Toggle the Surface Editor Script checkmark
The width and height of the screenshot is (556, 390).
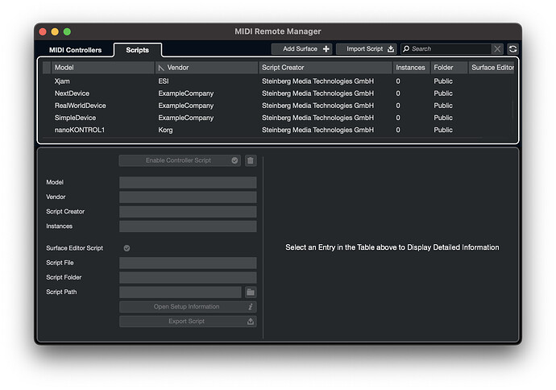coord(127,248)
